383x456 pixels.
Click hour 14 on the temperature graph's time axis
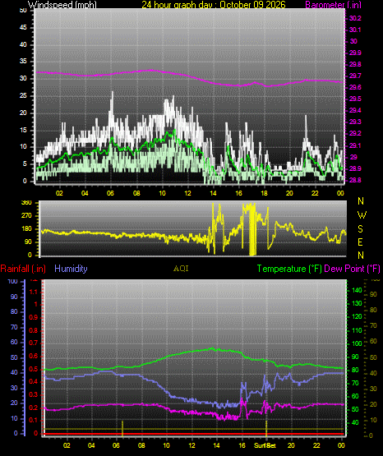tap(216, 445)
